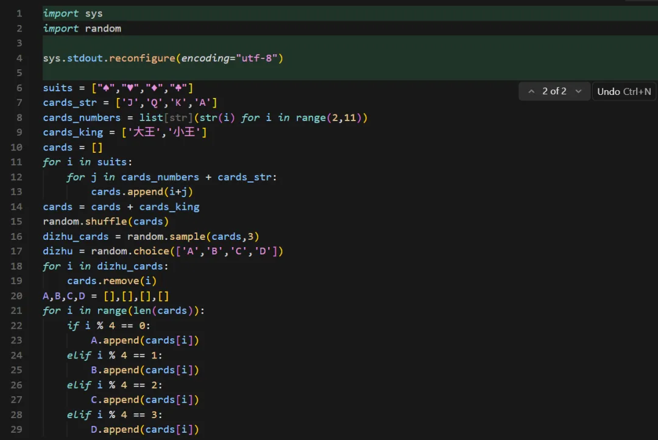Click the 'D.append(cards[i])' statement
The width and height of the screenshot is (658, 440).
point(145,430)
